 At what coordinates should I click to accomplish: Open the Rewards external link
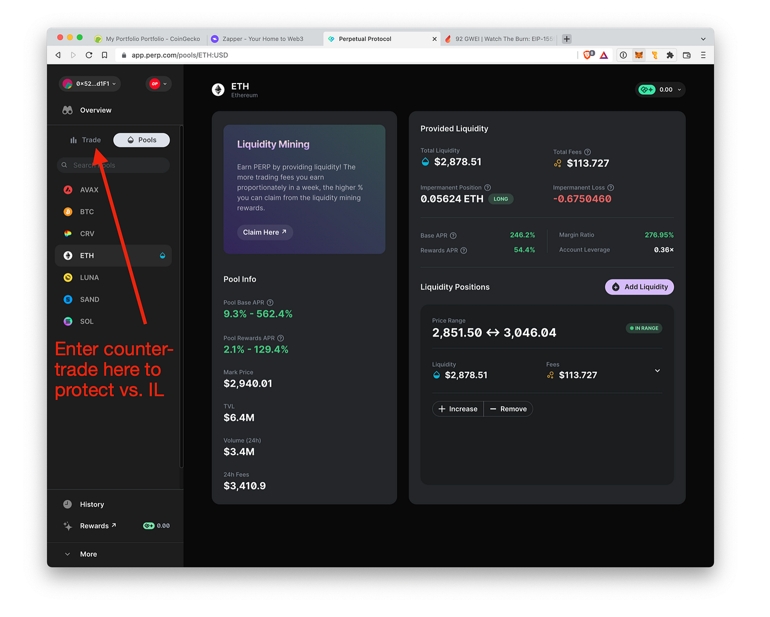[x=90, y=526]
